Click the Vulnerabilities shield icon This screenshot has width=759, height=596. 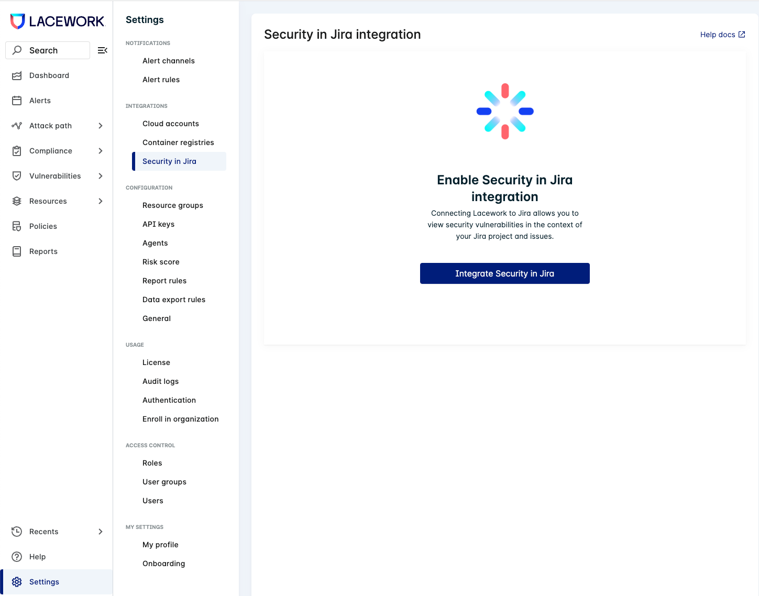click(x=17, y=176)
